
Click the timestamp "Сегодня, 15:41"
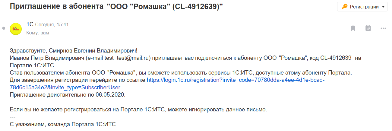pos(52,25)
